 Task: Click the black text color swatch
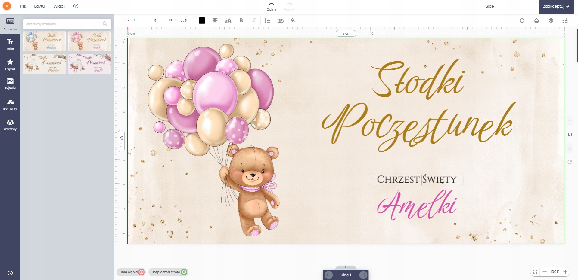(x=202, y=20)
